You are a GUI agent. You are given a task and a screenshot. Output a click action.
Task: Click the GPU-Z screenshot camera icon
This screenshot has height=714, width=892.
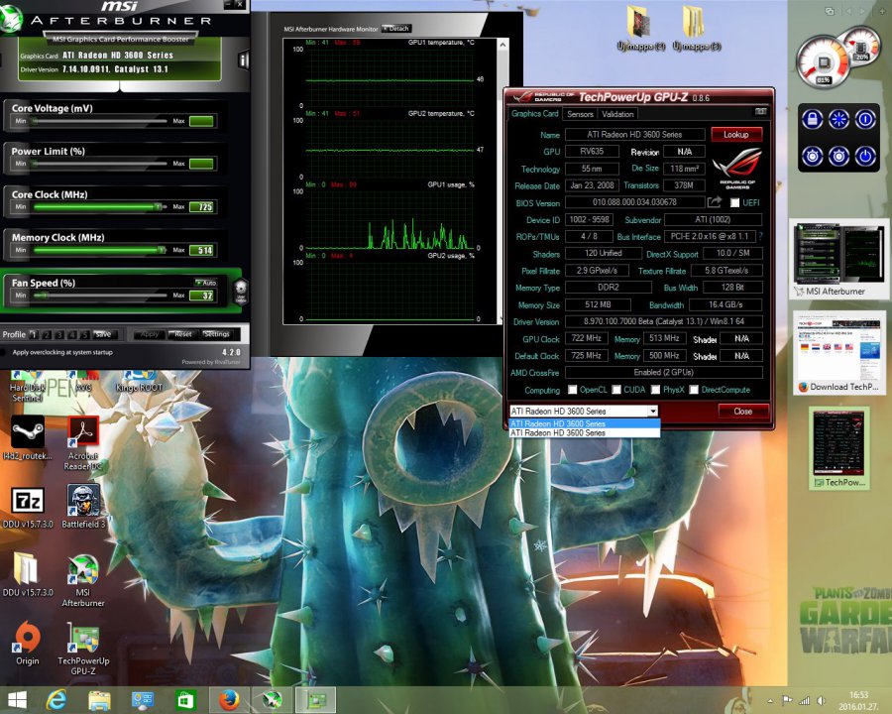pos(760,112)
